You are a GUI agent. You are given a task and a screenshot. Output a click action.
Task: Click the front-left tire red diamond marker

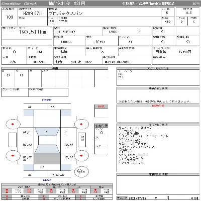coord(13,124)
